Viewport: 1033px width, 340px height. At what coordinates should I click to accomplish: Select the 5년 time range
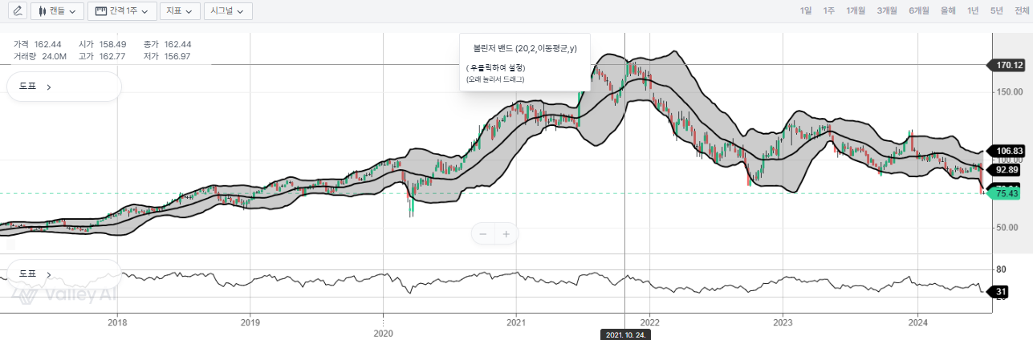pos(997,10)
